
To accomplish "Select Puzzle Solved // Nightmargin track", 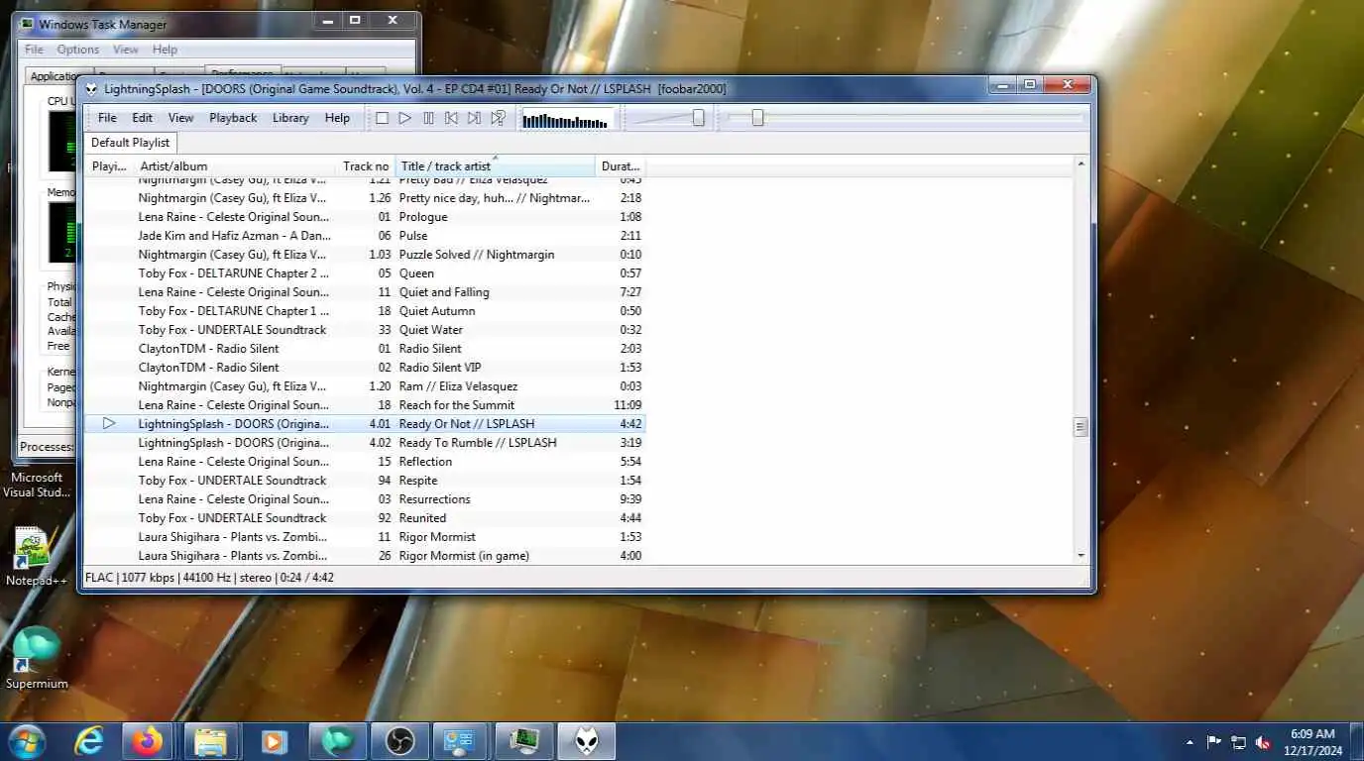I will (x=365, y=255).
